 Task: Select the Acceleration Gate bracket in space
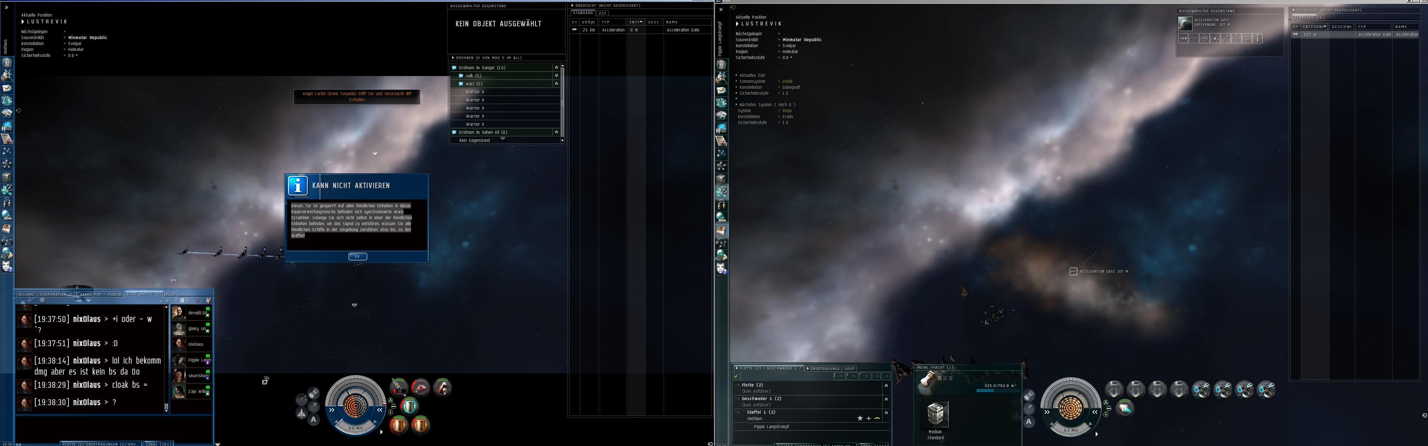coord(1073,271)
